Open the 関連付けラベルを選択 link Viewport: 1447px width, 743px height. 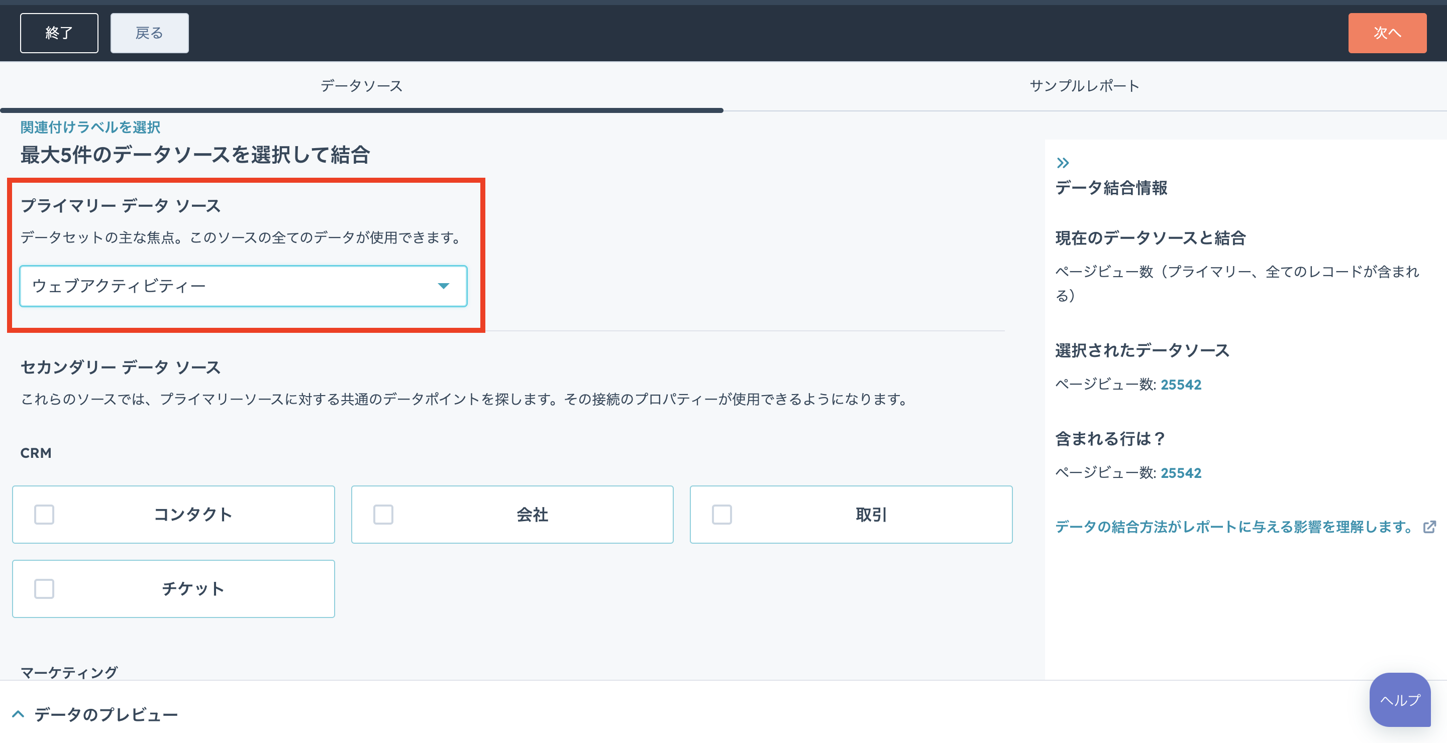coord(90,128)
